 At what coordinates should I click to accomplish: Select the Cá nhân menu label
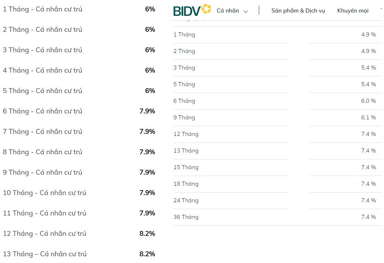pyautogui.click(x=228, y=11)
